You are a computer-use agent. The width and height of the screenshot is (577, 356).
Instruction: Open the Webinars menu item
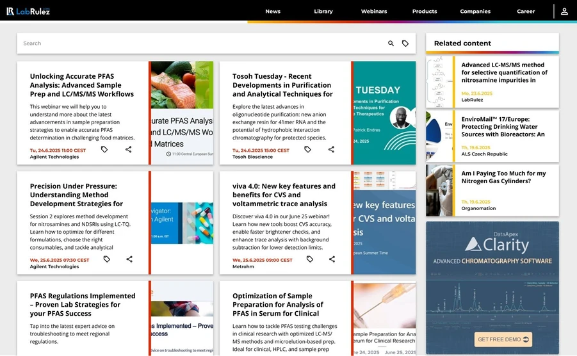point(374,12)
